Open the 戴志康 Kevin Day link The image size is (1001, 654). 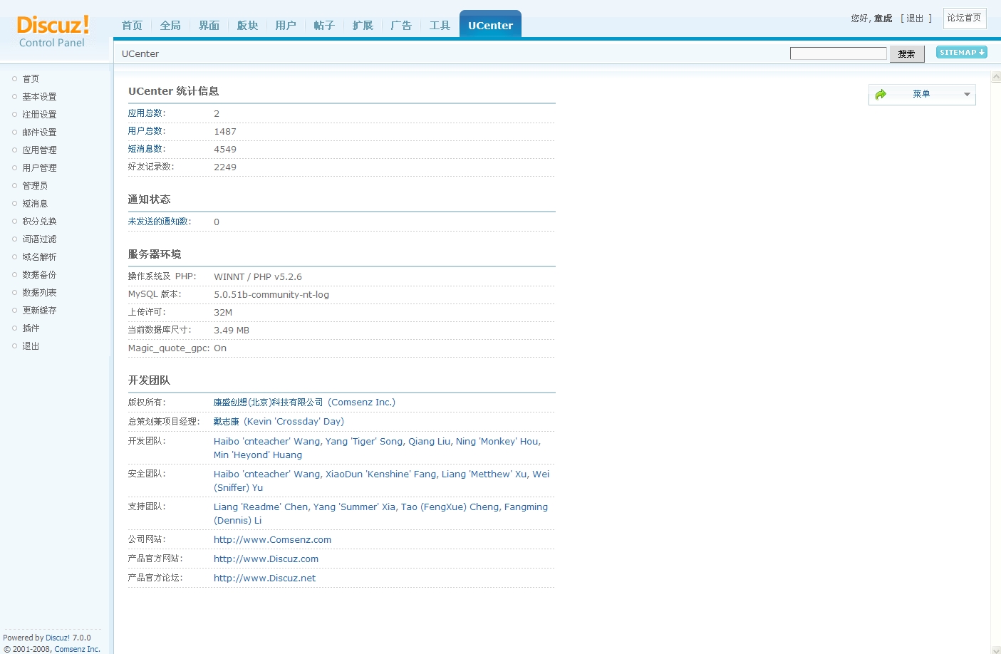coord(279,422)
